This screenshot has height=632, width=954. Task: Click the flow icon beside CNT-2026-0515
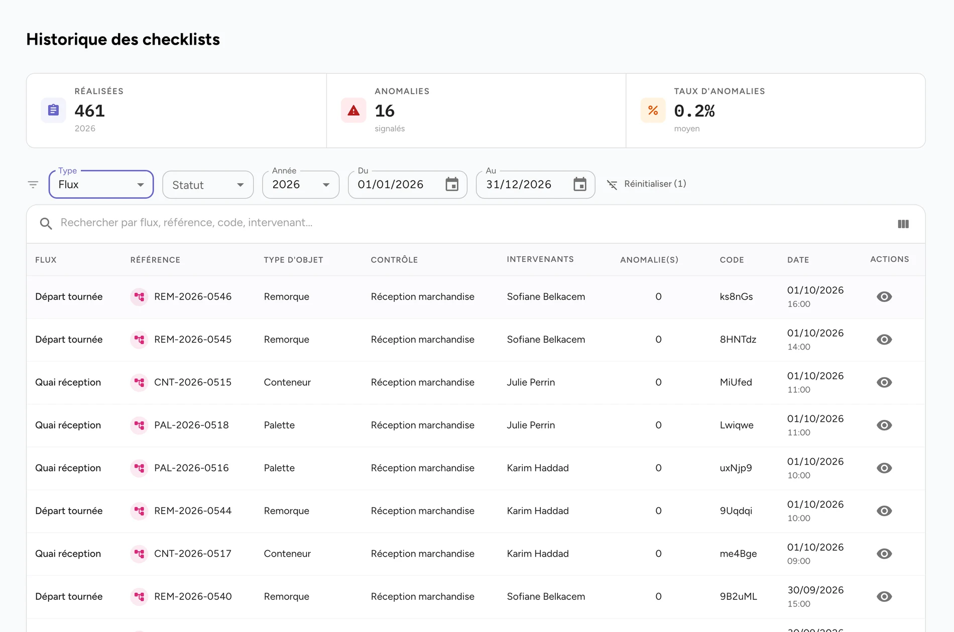[x=139, y=383]
